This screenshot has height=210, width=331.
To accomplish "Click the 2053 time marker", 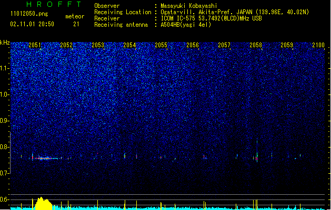I will pyautogui.click(x=98, y=45).
